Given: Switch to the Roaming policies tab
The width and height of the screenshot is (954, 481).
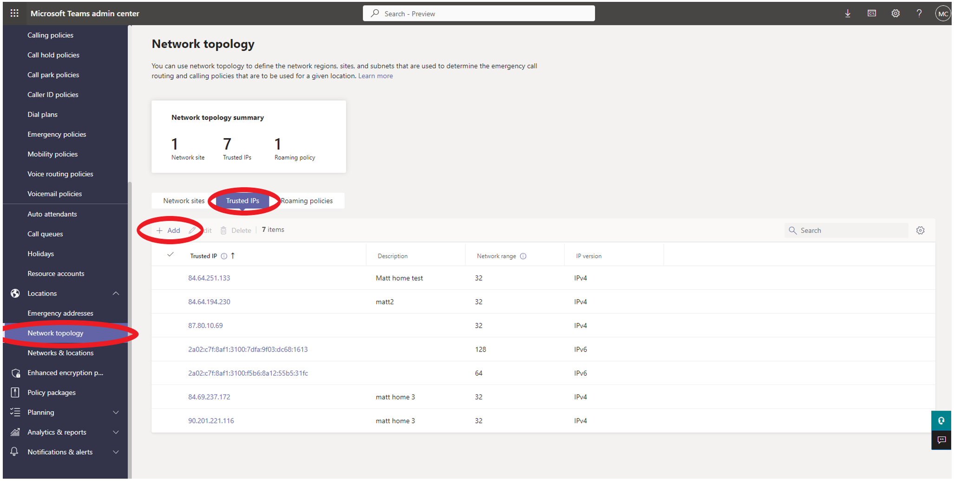Looking at the screenshot, I should click(x=307, y=201).
